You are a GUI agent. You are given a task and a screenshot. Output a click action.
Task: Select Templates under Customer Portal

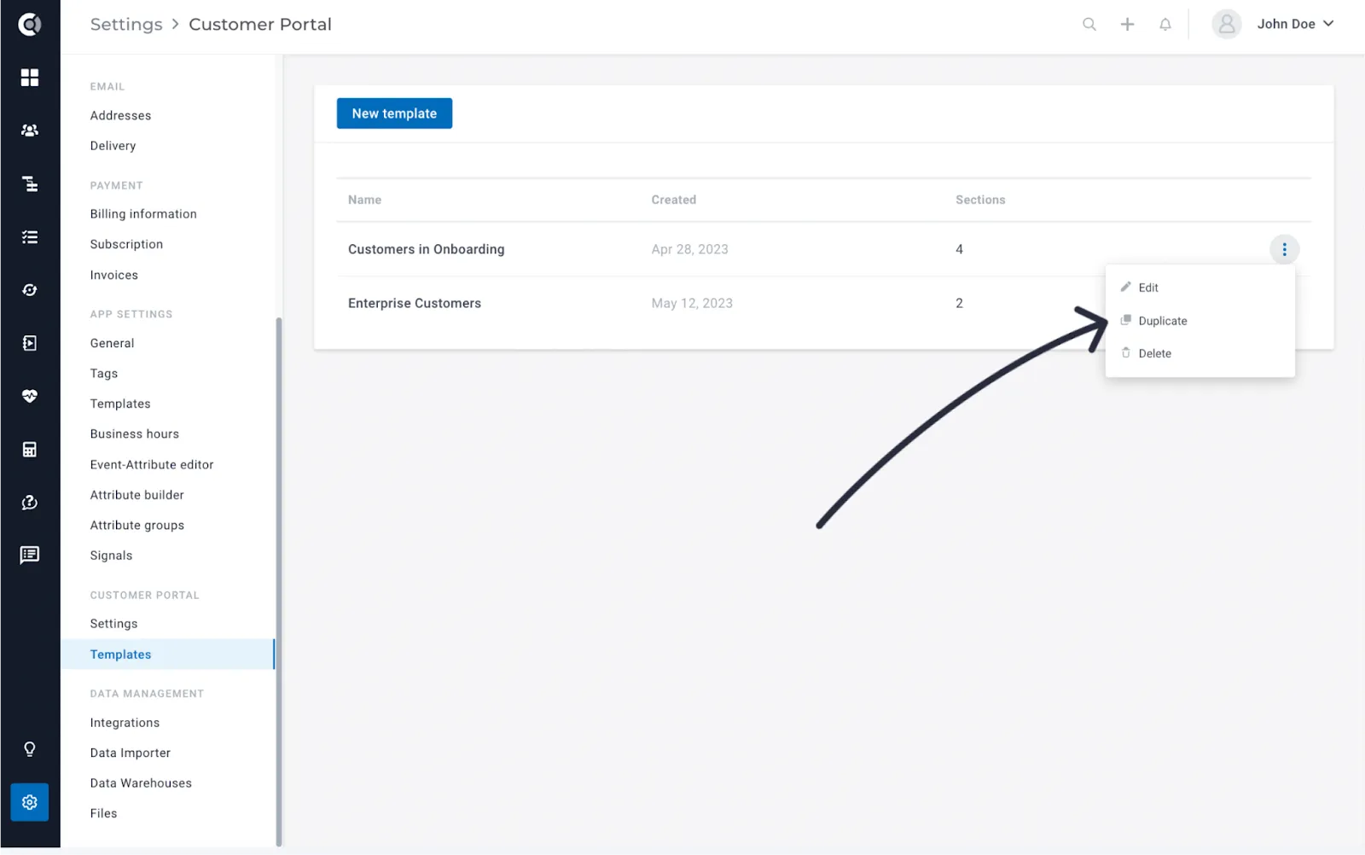(168, 654)
